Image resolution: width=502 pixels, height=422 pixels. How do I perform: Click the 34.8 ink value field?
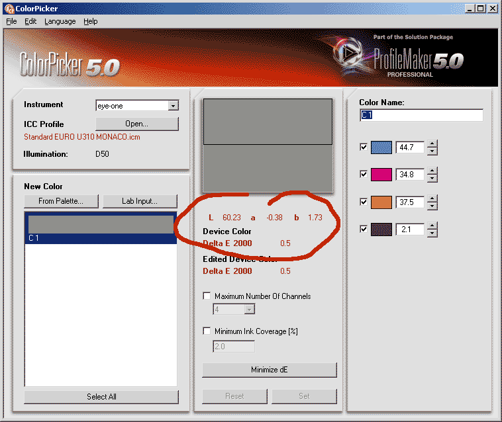click(x=410, y=175)
